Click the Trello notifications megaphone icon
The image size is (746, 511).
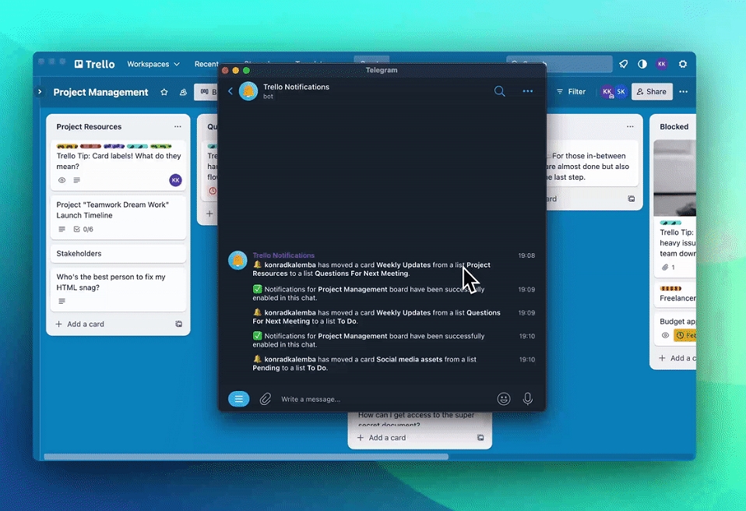point(623,64)
